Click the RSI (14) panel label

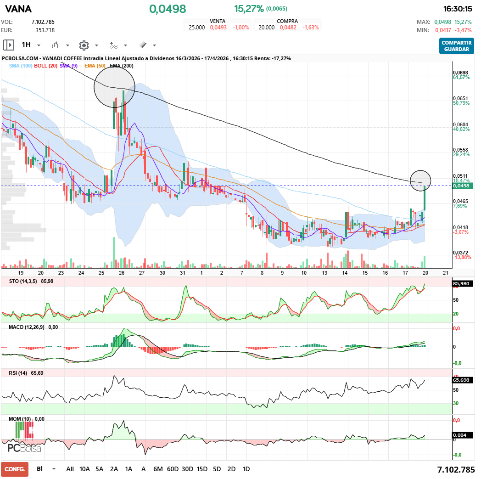(x=18, y=373)
